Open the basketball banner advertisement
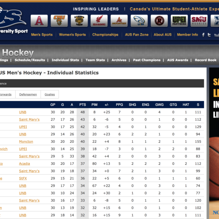This screenshot has width=219, height=219. (214, 143)
